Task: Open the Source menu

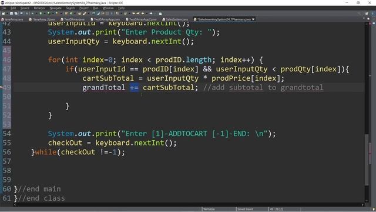Action: [x=25, y=8]
